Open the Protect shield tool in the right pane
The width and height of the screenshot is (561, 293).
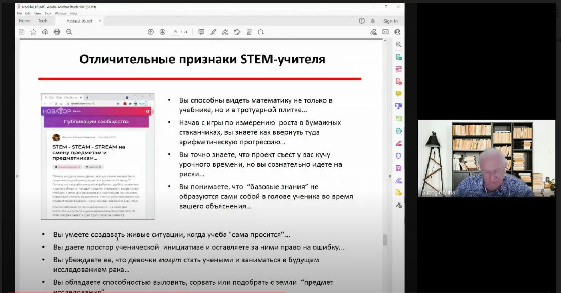398,156
